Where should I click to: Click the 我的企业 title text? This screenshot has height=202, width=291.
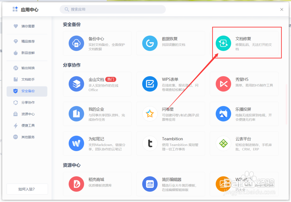pos(96,109)
